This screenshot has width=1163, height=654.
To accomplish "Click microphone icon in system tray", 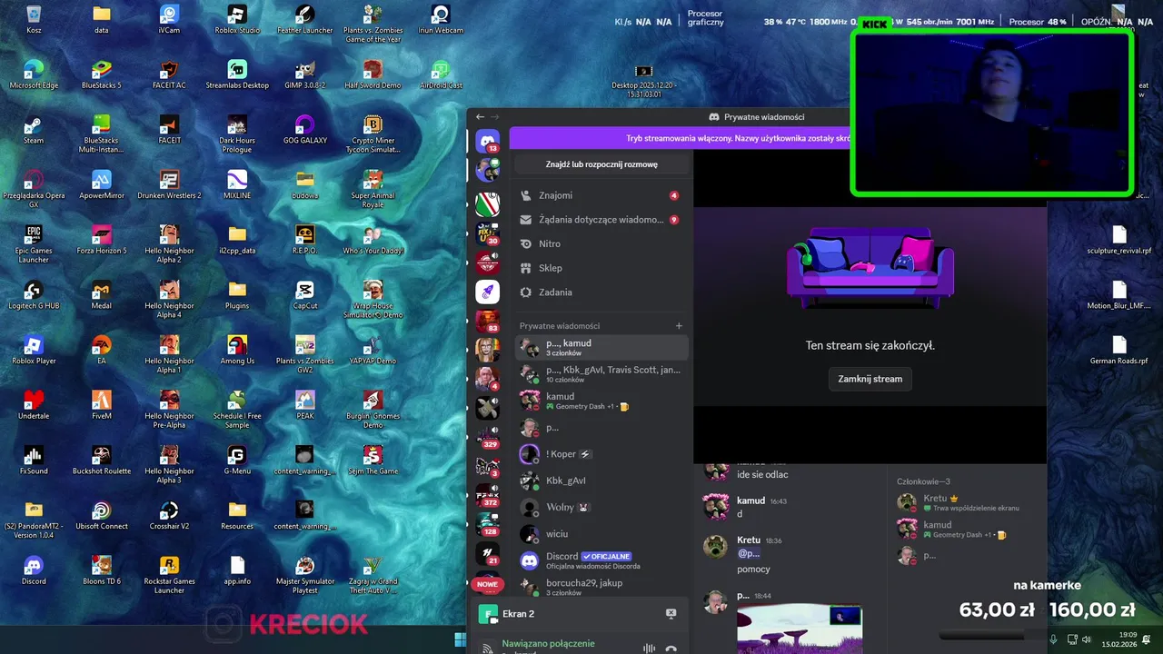I will 1053,639.
